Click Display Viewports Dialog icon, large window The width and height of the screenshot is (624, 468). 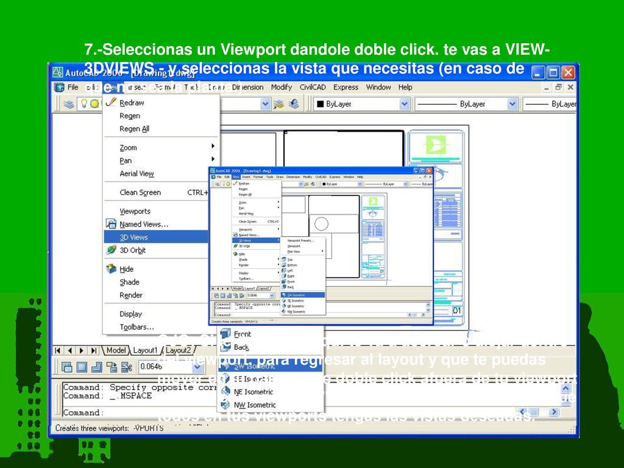tap(67, 367)
